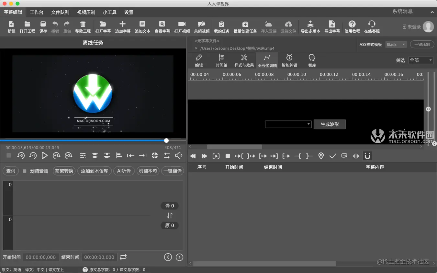Open the 设置 tab
This screenshot has height=273, width=437.
pyautogui.click(x=129, y=12)
